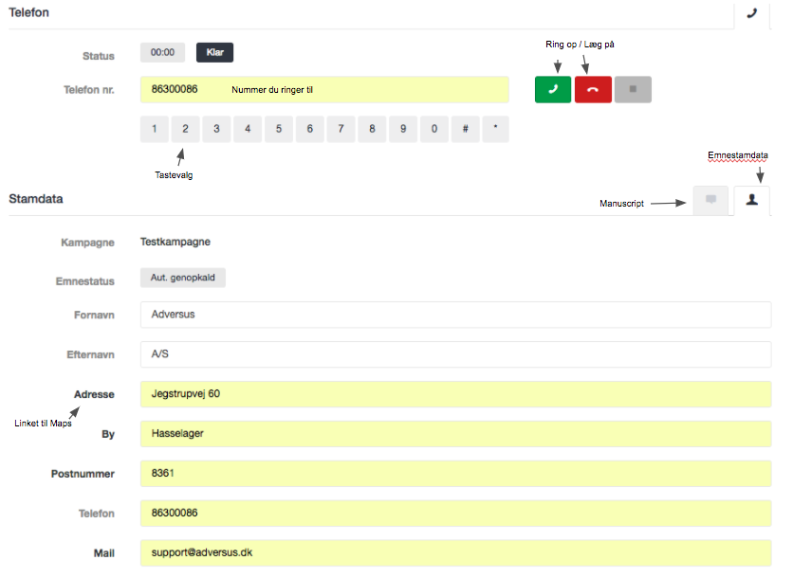Click the Kampagne label

coord(87,243)
